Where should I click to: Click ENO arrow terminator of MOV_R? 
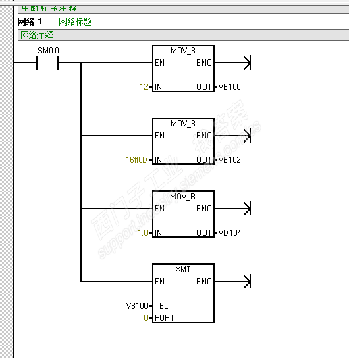pos(247,209)
